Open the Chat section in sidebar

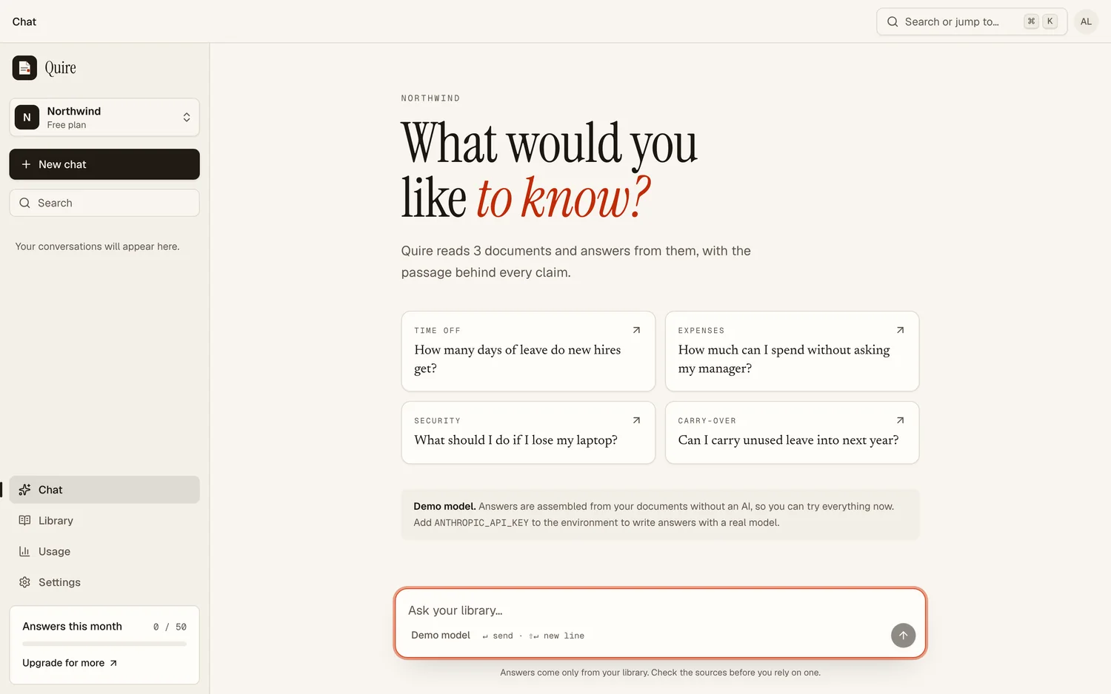click(104, 490)
